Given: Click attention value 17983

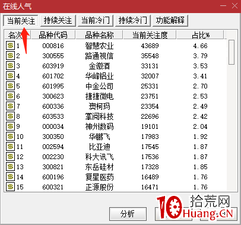Looking at the screenshot, I should click(150, 137).
